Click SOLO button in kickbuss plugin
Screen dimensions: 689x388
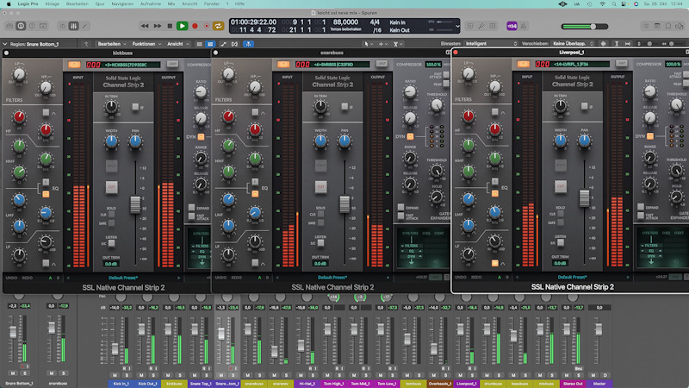click(112, 166)
